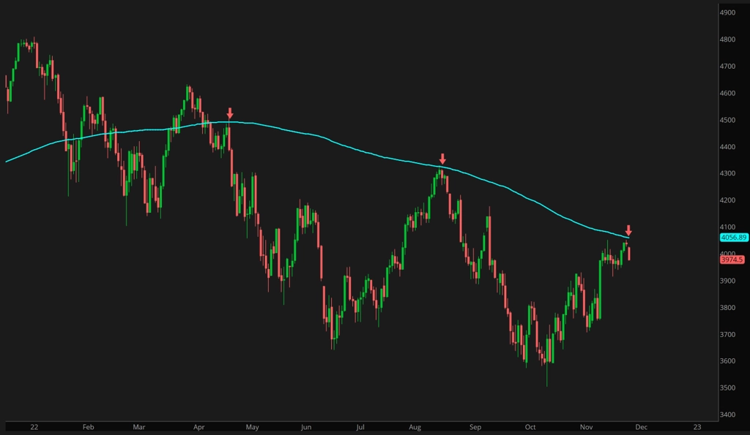Image resolution: width=750 pixels, height=435 pixels.
Task: Click the 23 year label on time axis
Action: (697, 427)
